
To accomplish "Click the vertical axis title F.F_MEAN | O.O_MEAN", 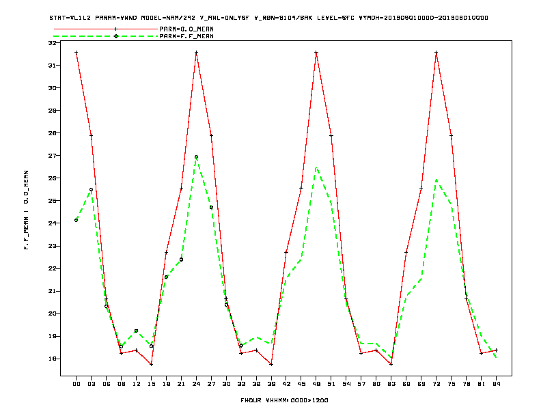I will [x=26, y=210].
